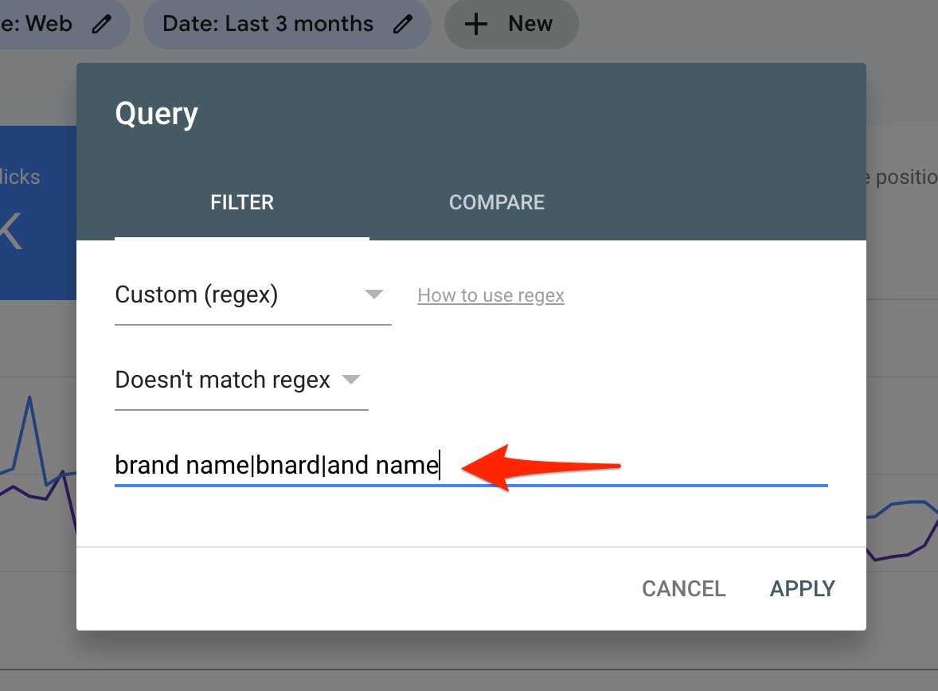
Task: Open the Date: Last 3 months filter chip
Action: [268, 24]
